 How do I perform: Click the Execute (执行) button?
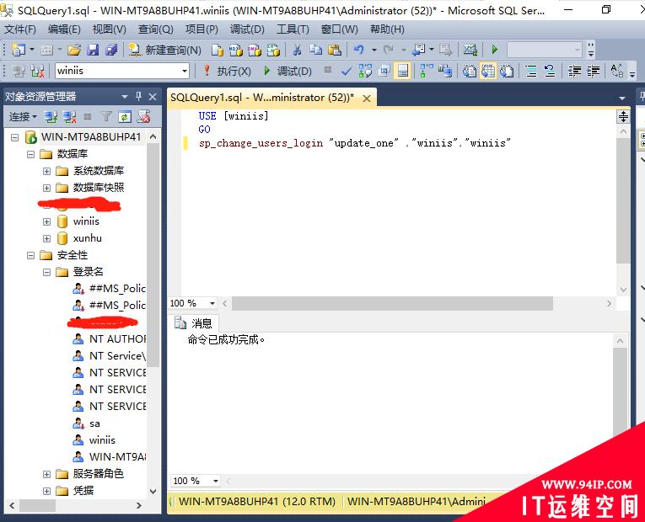click(228, 71)
